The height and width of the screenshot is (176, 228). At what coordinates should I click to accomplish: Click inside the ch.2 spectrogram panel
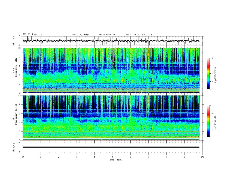(x=111, y=118)
